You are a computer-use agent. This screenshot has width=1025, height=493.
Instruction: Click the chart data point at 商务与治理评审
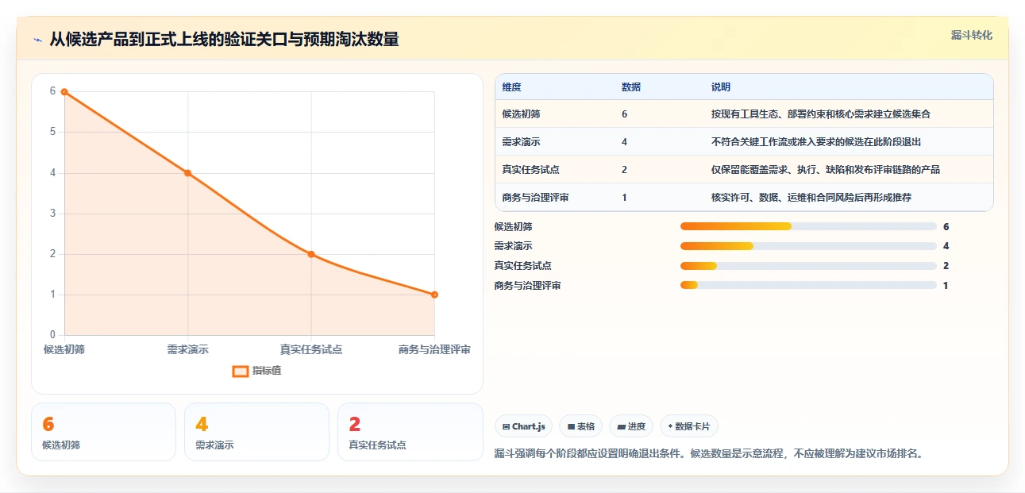pyautogui.click(x=434, y=295)
